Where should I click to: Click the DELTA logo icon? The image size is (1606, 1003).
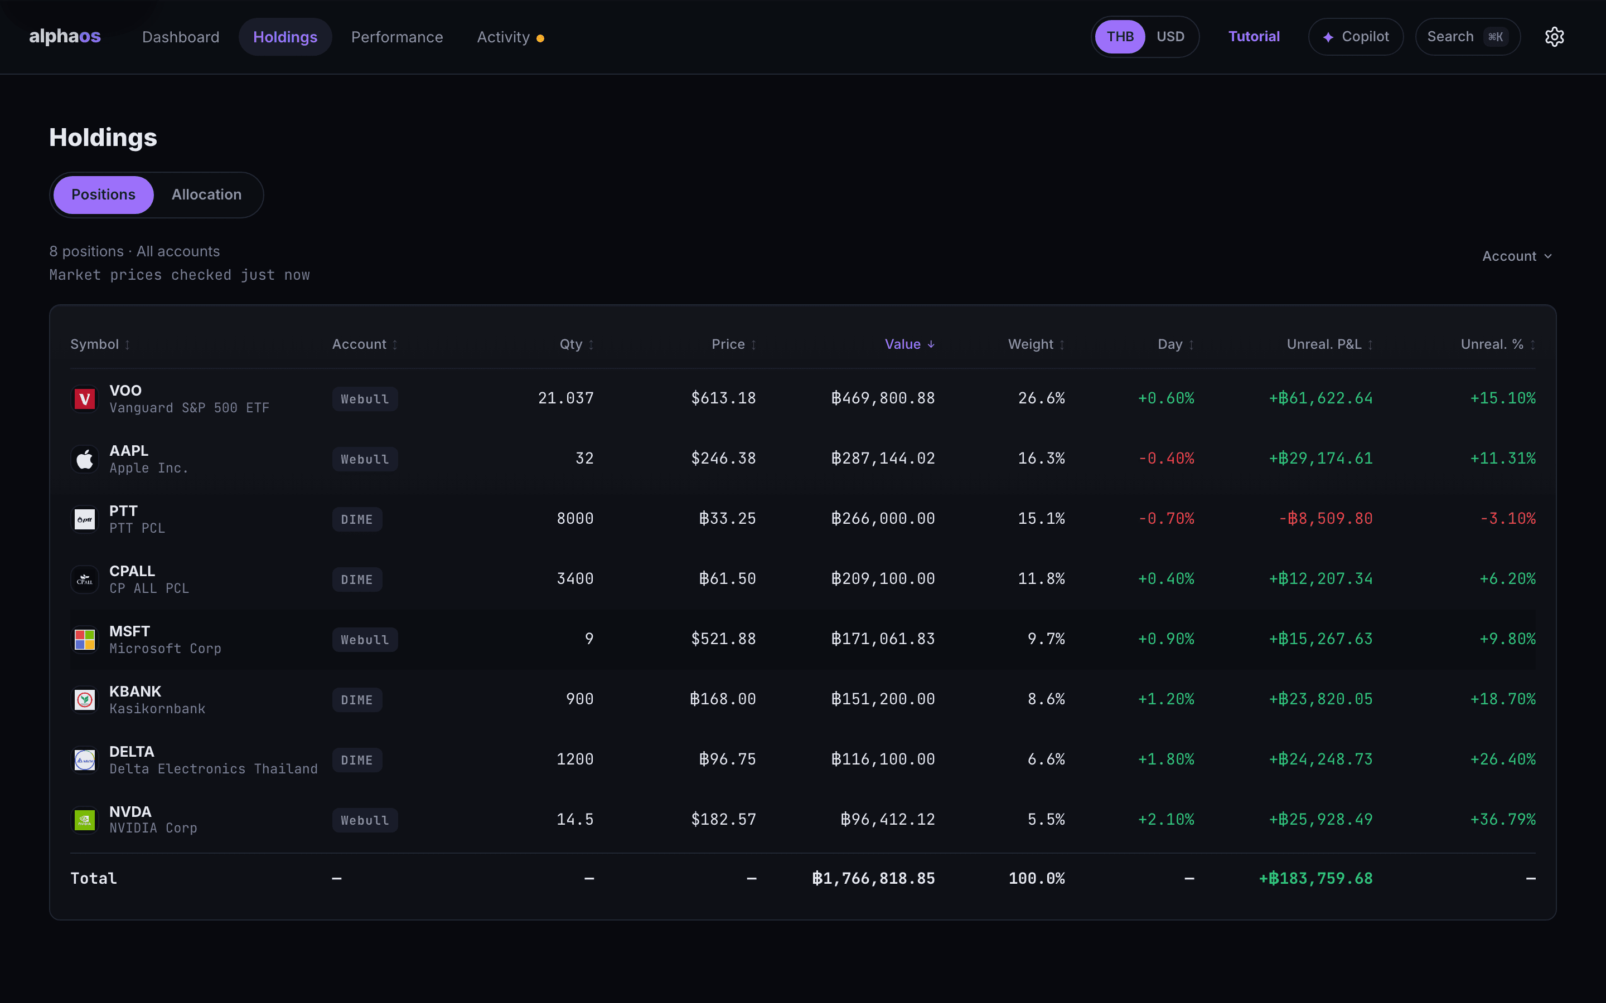pyautogui.click(x=85, y=760)
